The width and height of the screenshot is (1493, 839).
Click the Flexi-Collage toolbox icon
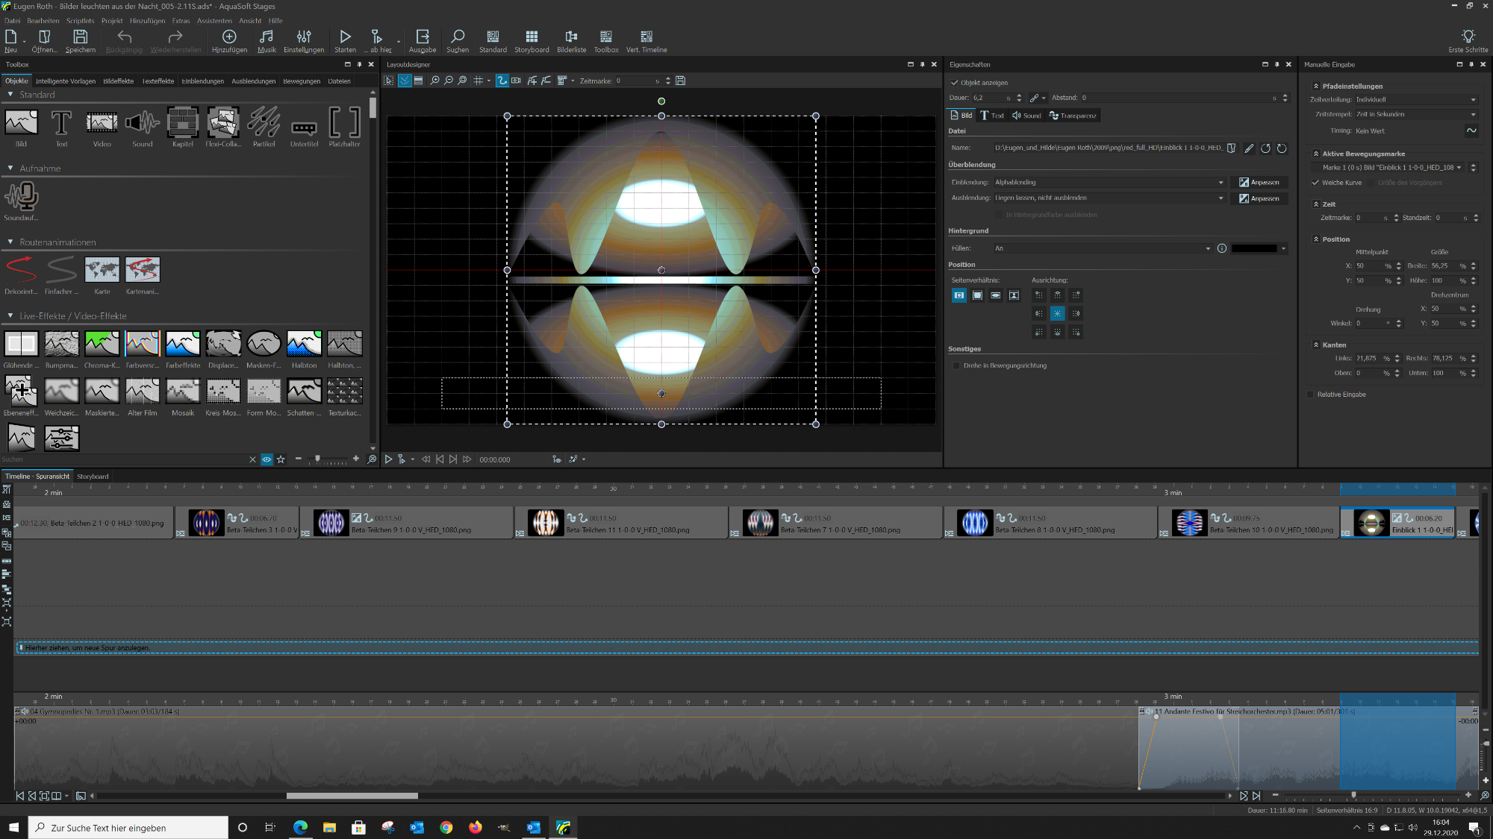223,122
